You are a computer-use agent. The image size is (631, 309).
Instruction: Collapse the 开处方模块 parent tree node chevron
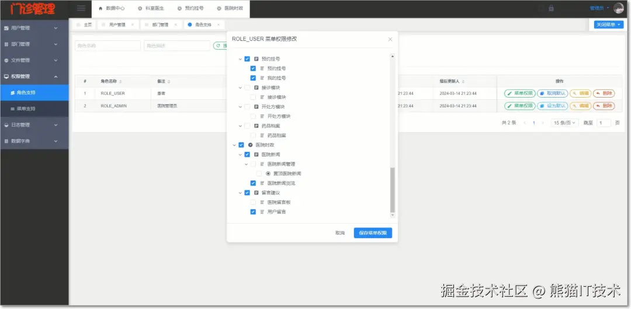pyautogui.click(x=240, y=107)
